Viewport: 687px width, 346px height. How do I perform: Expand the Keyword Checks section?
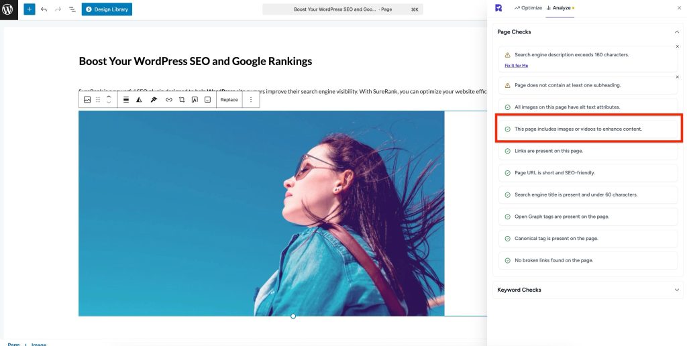click(x=676, y=290)
